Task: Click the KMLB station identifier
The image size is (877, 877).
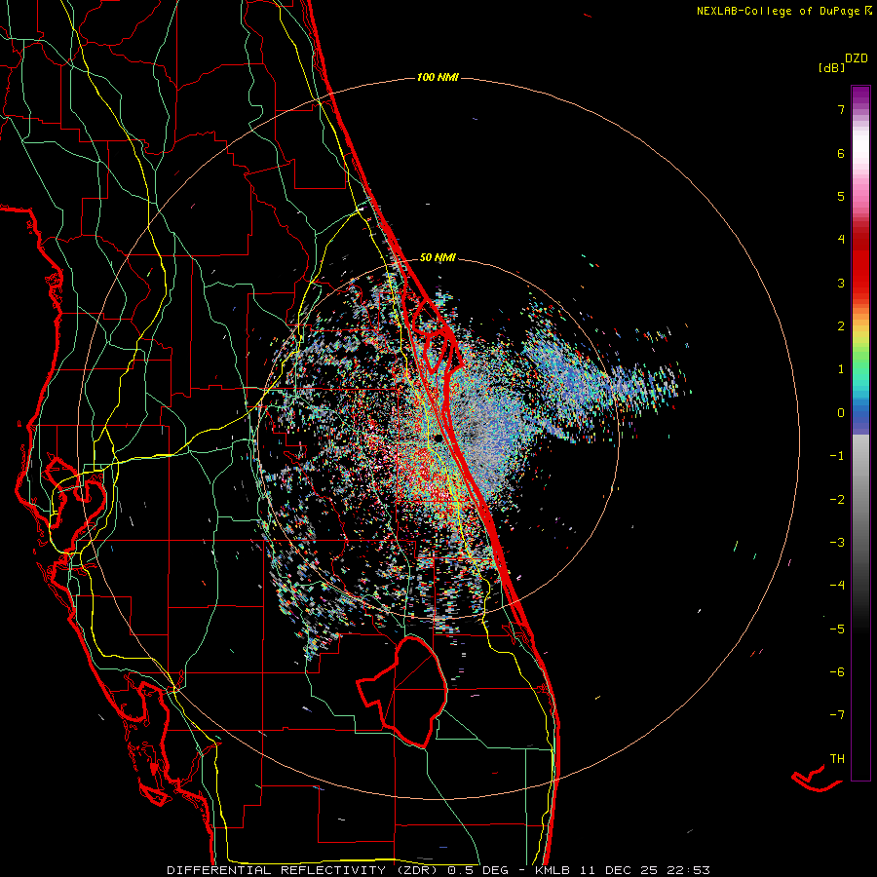Action: coord(553,870)
